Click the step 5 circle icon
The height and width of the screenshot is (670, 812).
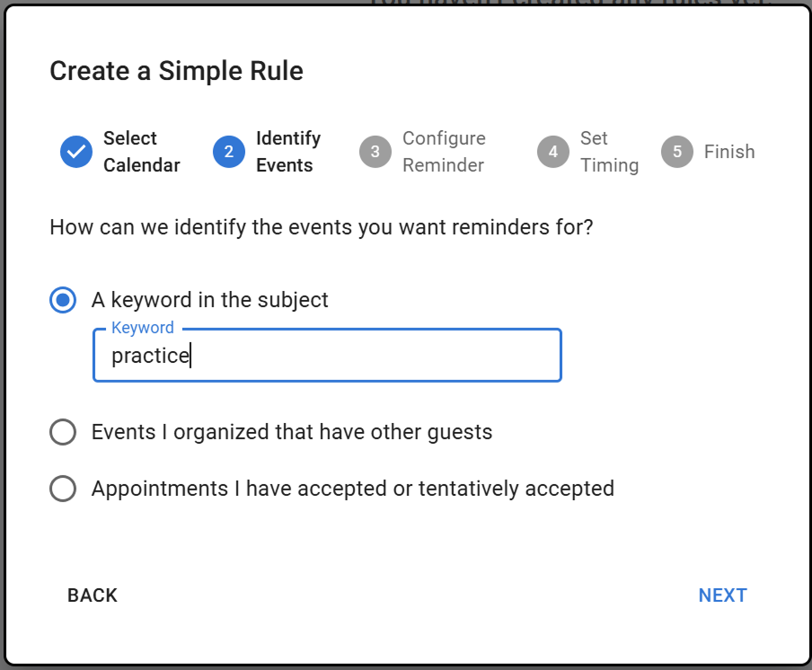coord(677,152)
